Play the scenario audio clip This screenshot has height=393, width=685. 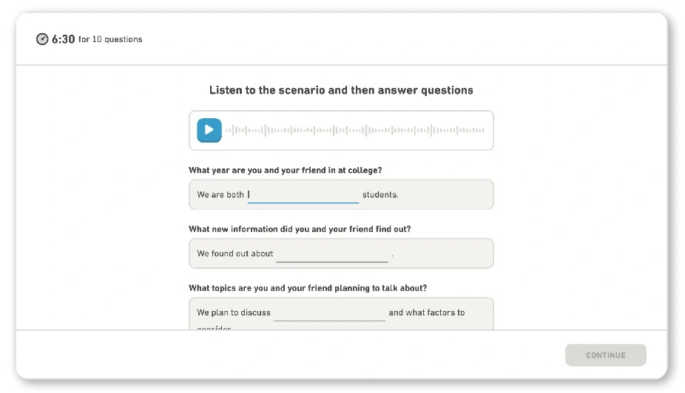click(209, 130)
